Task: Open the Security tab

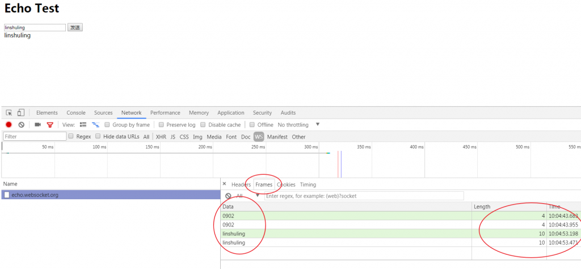Action: [x=262, y=112]
